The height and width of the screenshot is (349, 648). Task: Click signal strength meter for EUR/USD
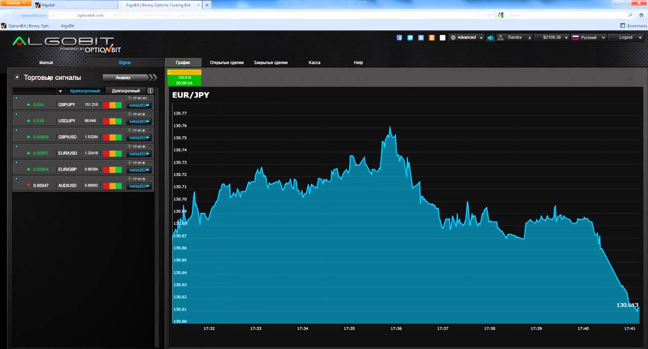[112, 154]
